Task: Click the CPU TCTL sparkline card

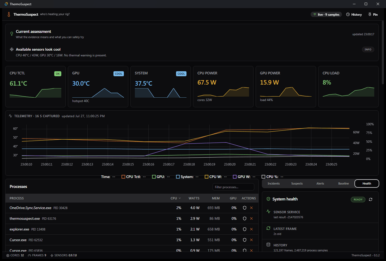Action: (x=35, y=87)
